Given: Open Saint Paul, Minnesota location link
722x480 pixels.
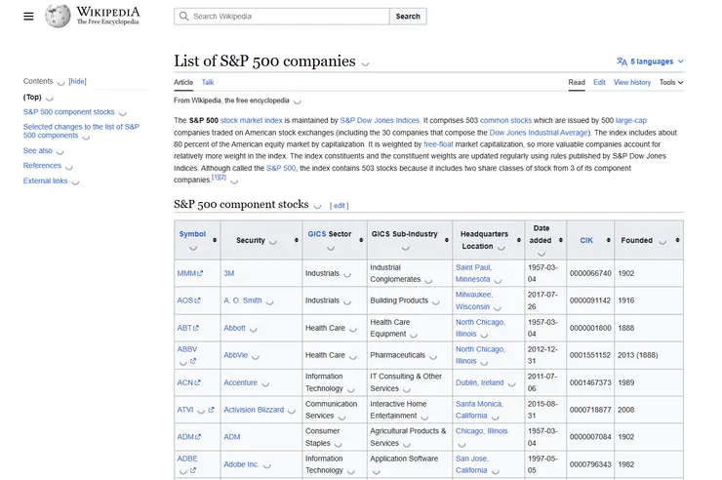Looking at the screenshot, I should coord(473,273).
